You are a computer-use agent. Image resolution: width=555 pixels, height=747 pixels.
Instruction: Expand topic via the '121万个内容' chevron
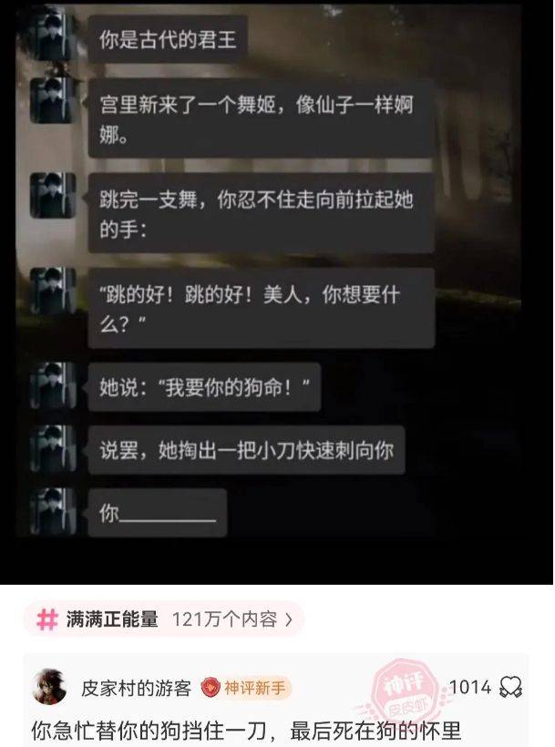(288, 619)
